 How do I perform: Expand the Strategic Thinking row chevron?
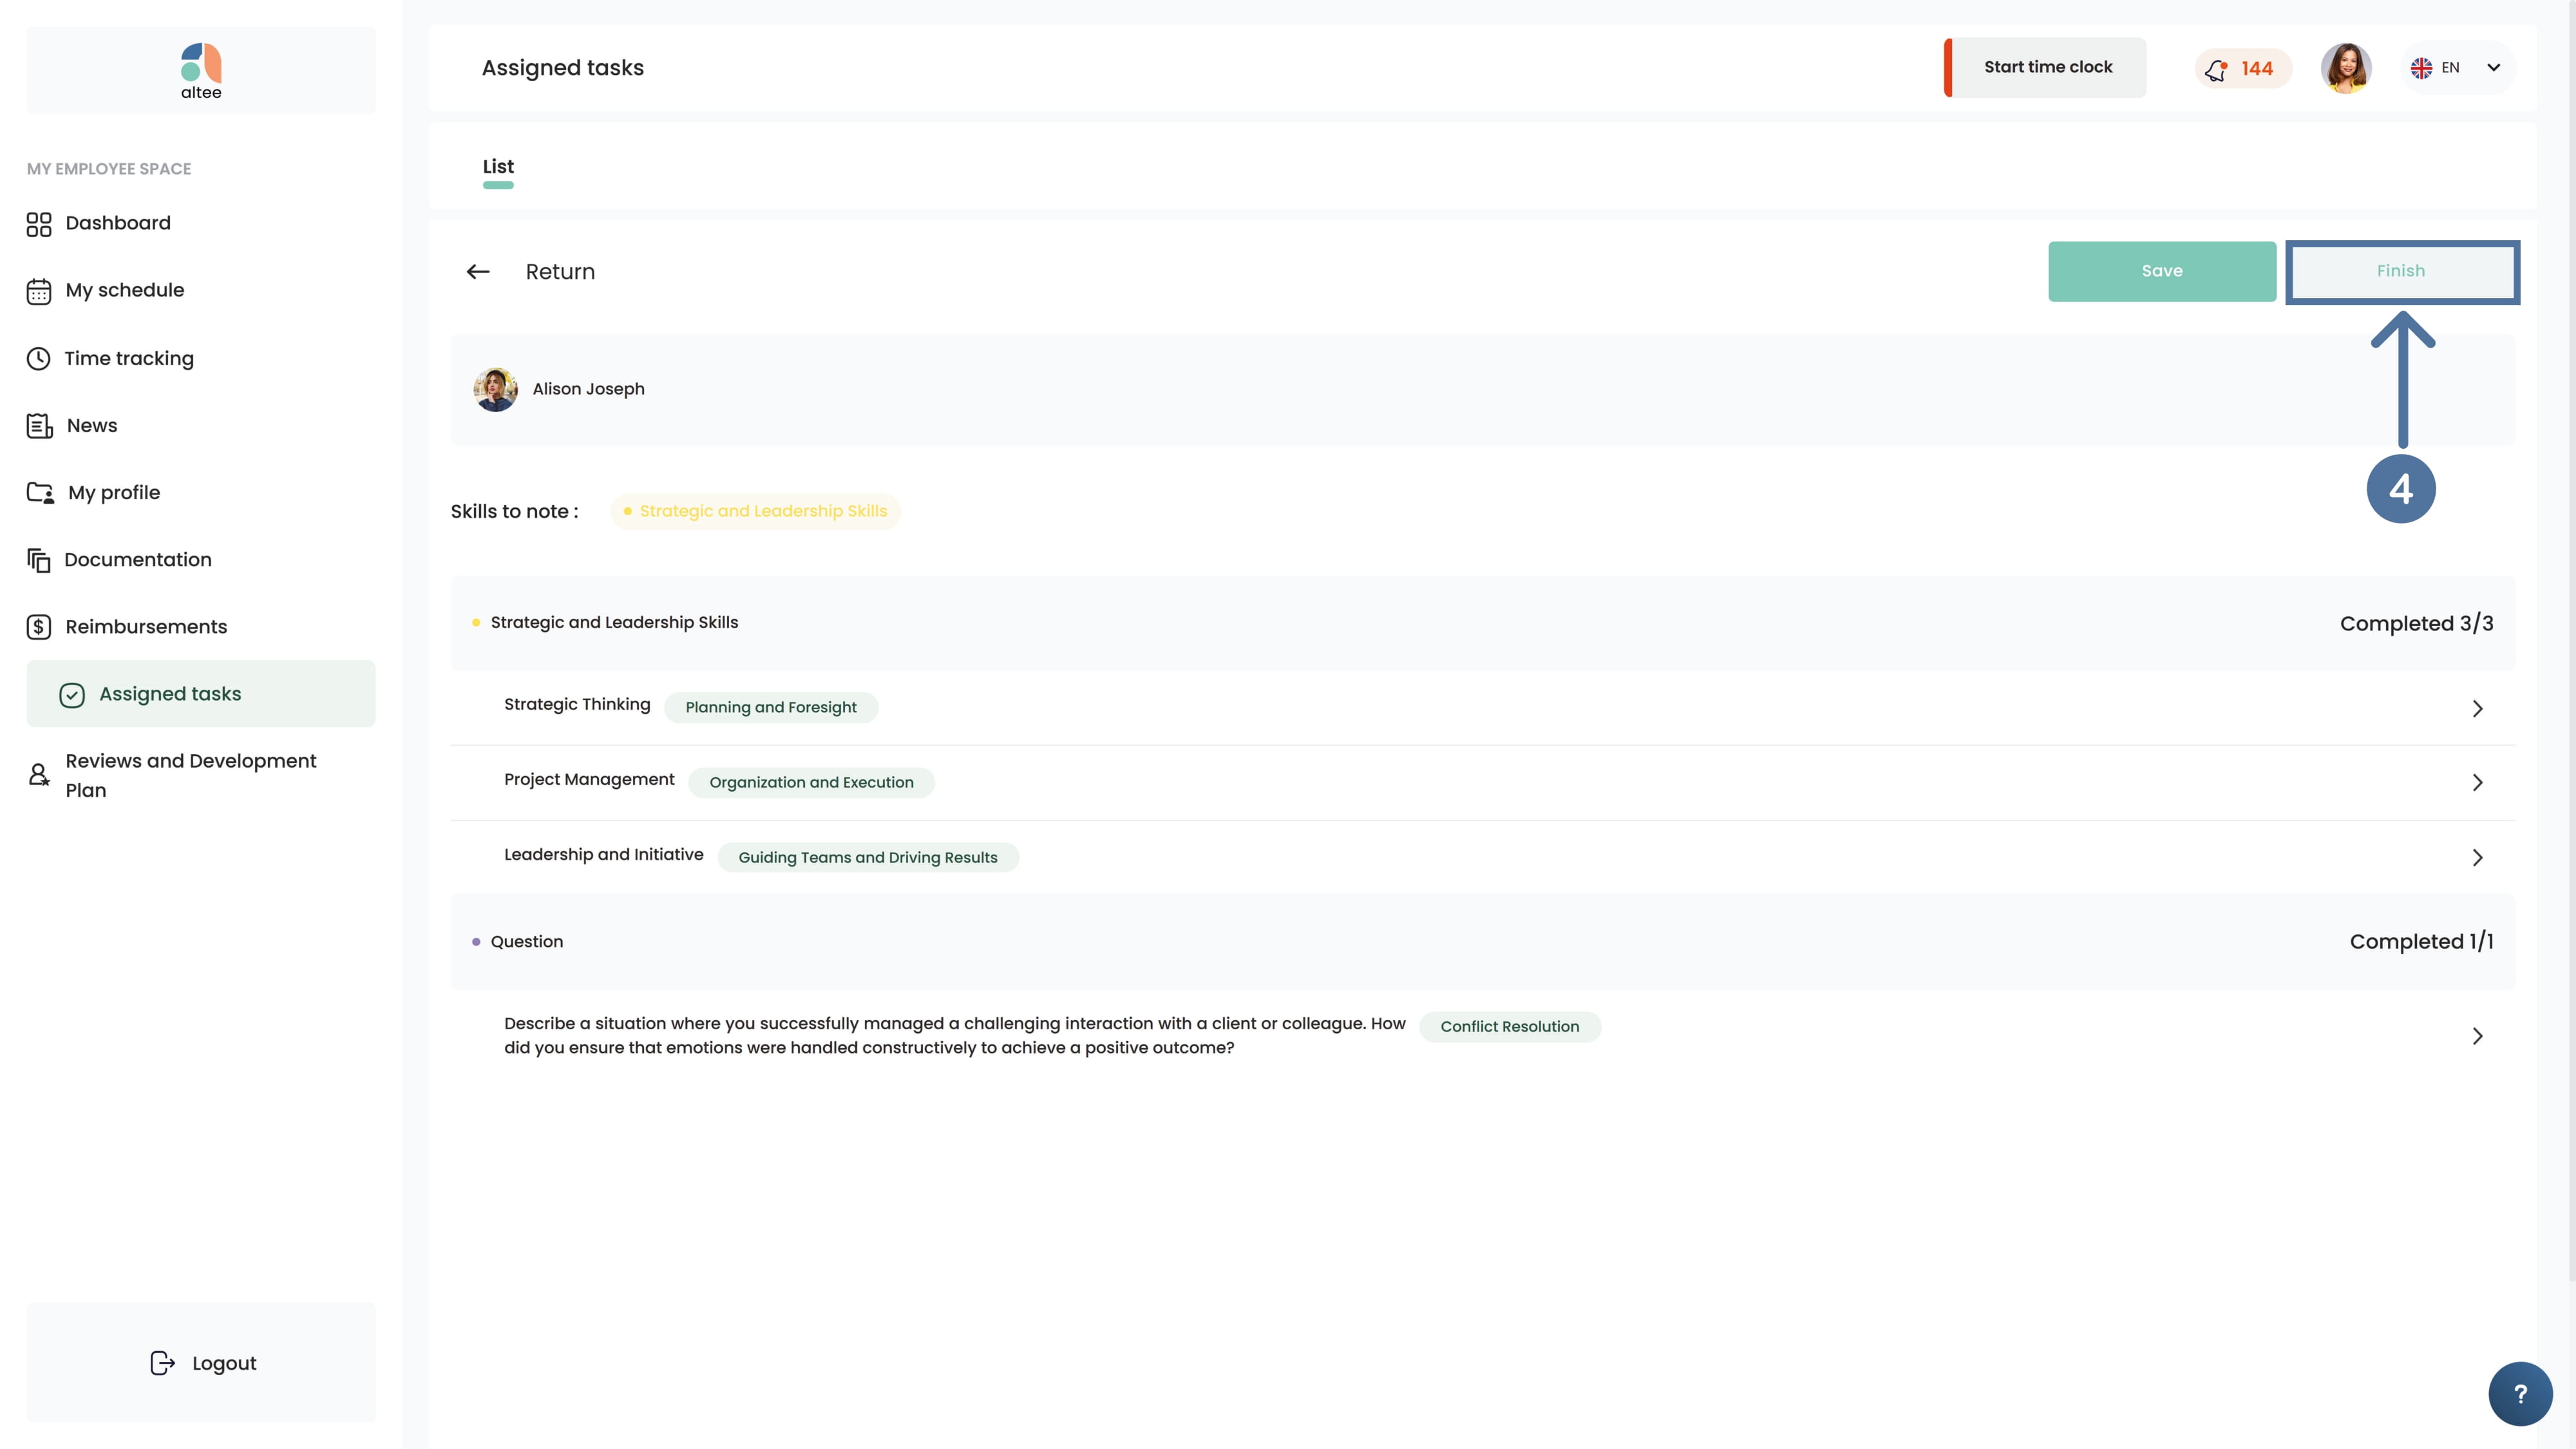click(x=2478, y=708)
